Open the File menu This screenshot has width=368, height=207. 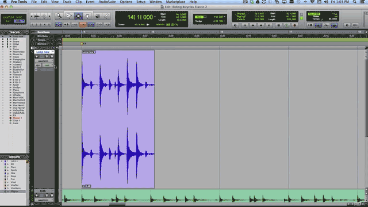point(34,2)
